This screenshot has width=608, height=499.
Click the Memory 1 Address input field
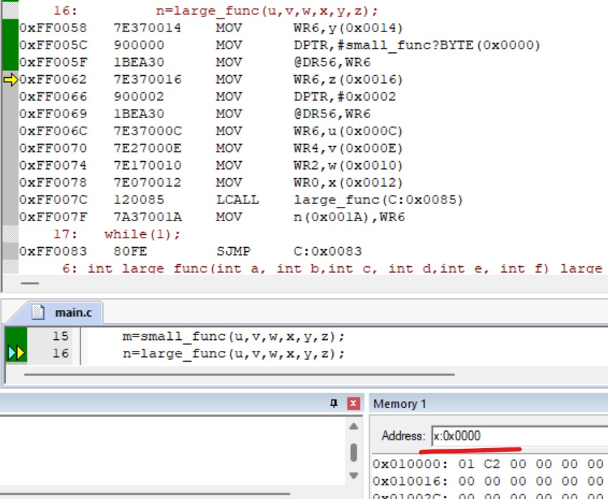tap(520, 436)
